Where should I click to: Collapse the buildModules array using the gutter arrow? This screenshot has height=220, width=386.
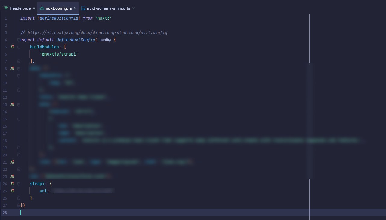[x=19, y=47]
